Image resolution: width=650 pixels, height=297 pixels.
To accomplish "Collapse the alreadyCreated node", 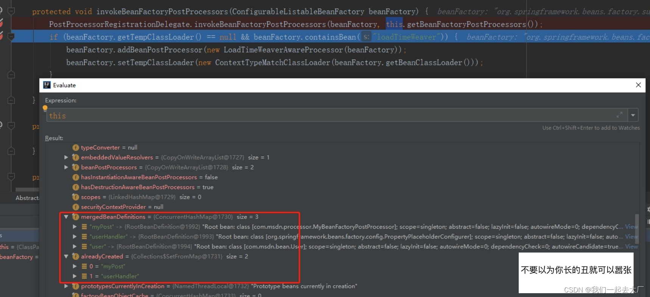I will 66,256.
